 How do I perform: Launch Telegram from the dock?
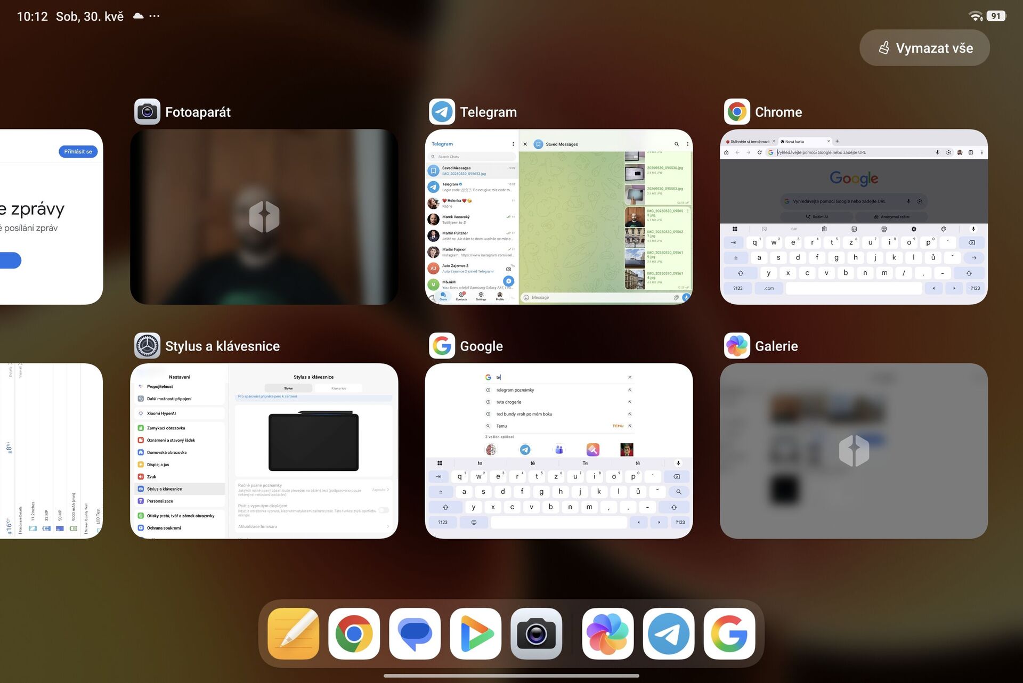point(669,633)
